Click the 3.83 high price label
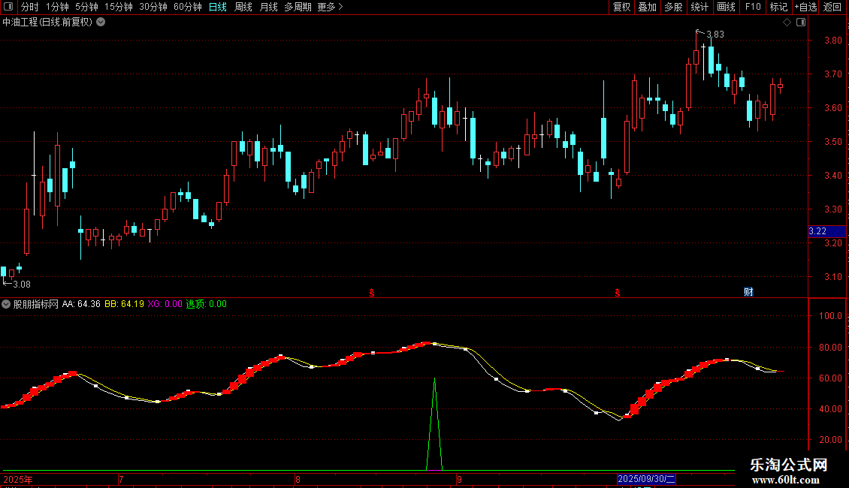Viewport: 849px width, 488px height. tap(715, 35)
